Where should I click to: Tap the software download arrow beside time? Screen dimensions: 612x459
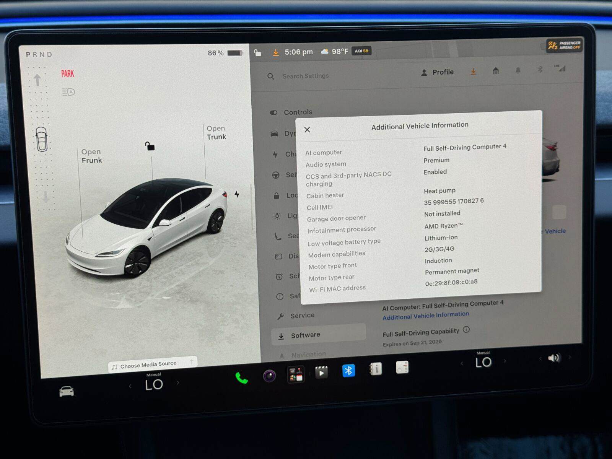(x=275, y=52)
